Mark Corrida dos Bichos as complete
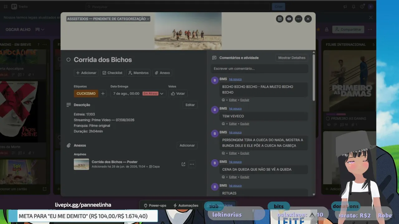 [69, 60]
